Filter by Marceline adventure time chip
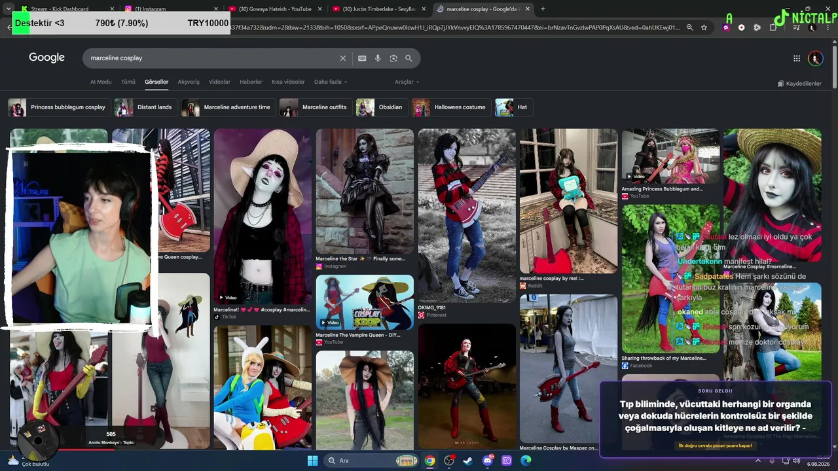Screen dimensions: 838x471 228,107
